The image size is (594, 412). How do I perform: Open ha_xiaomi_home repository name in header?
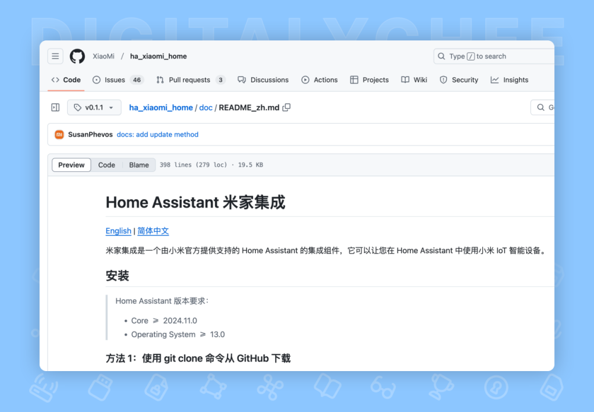coord(159,56)
